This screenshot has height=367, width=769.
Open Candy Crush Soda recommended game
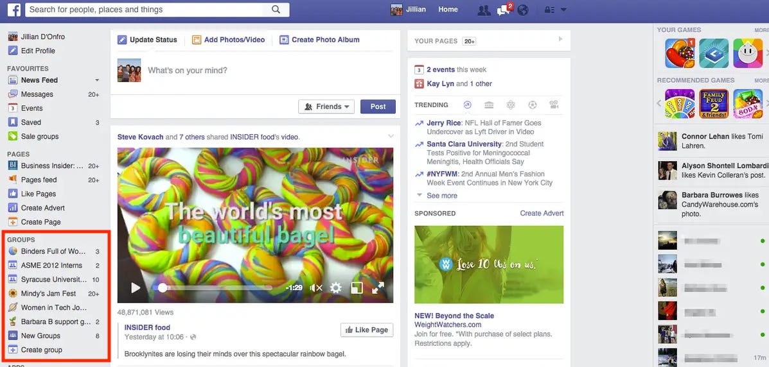[748, 104]
